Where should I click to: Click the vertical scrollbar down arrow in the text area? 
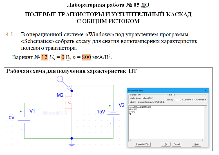(205, 137)
